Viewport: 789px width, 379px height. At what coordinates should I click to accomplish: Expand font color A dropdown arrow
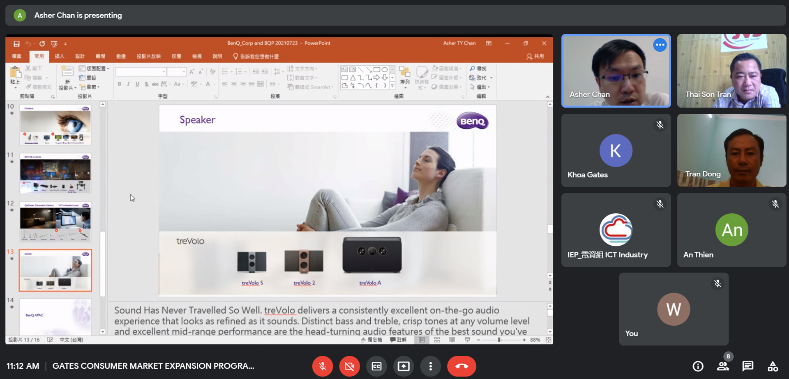(214, 84)
